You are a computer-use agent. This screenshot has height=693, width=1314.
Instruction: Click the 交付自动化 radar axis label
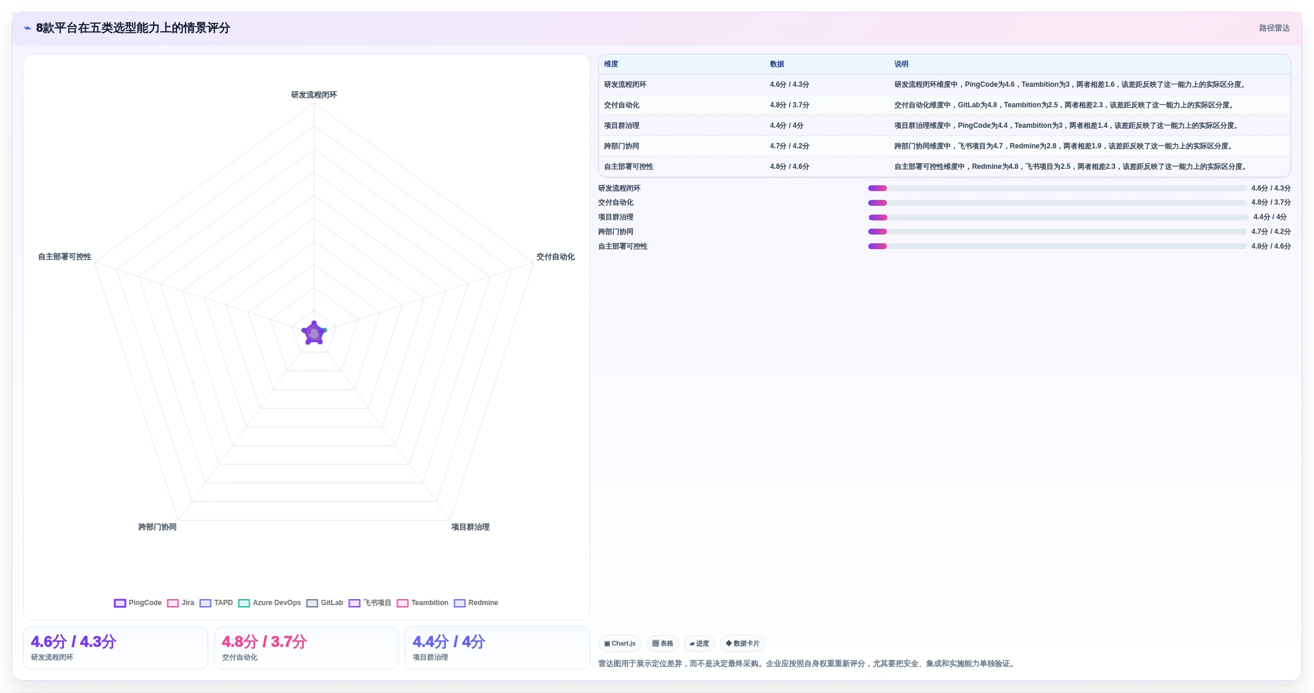point(556,257)
